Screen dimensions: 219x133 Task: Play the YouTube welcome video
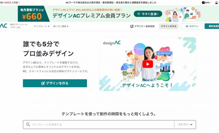(x=147, y=64)
